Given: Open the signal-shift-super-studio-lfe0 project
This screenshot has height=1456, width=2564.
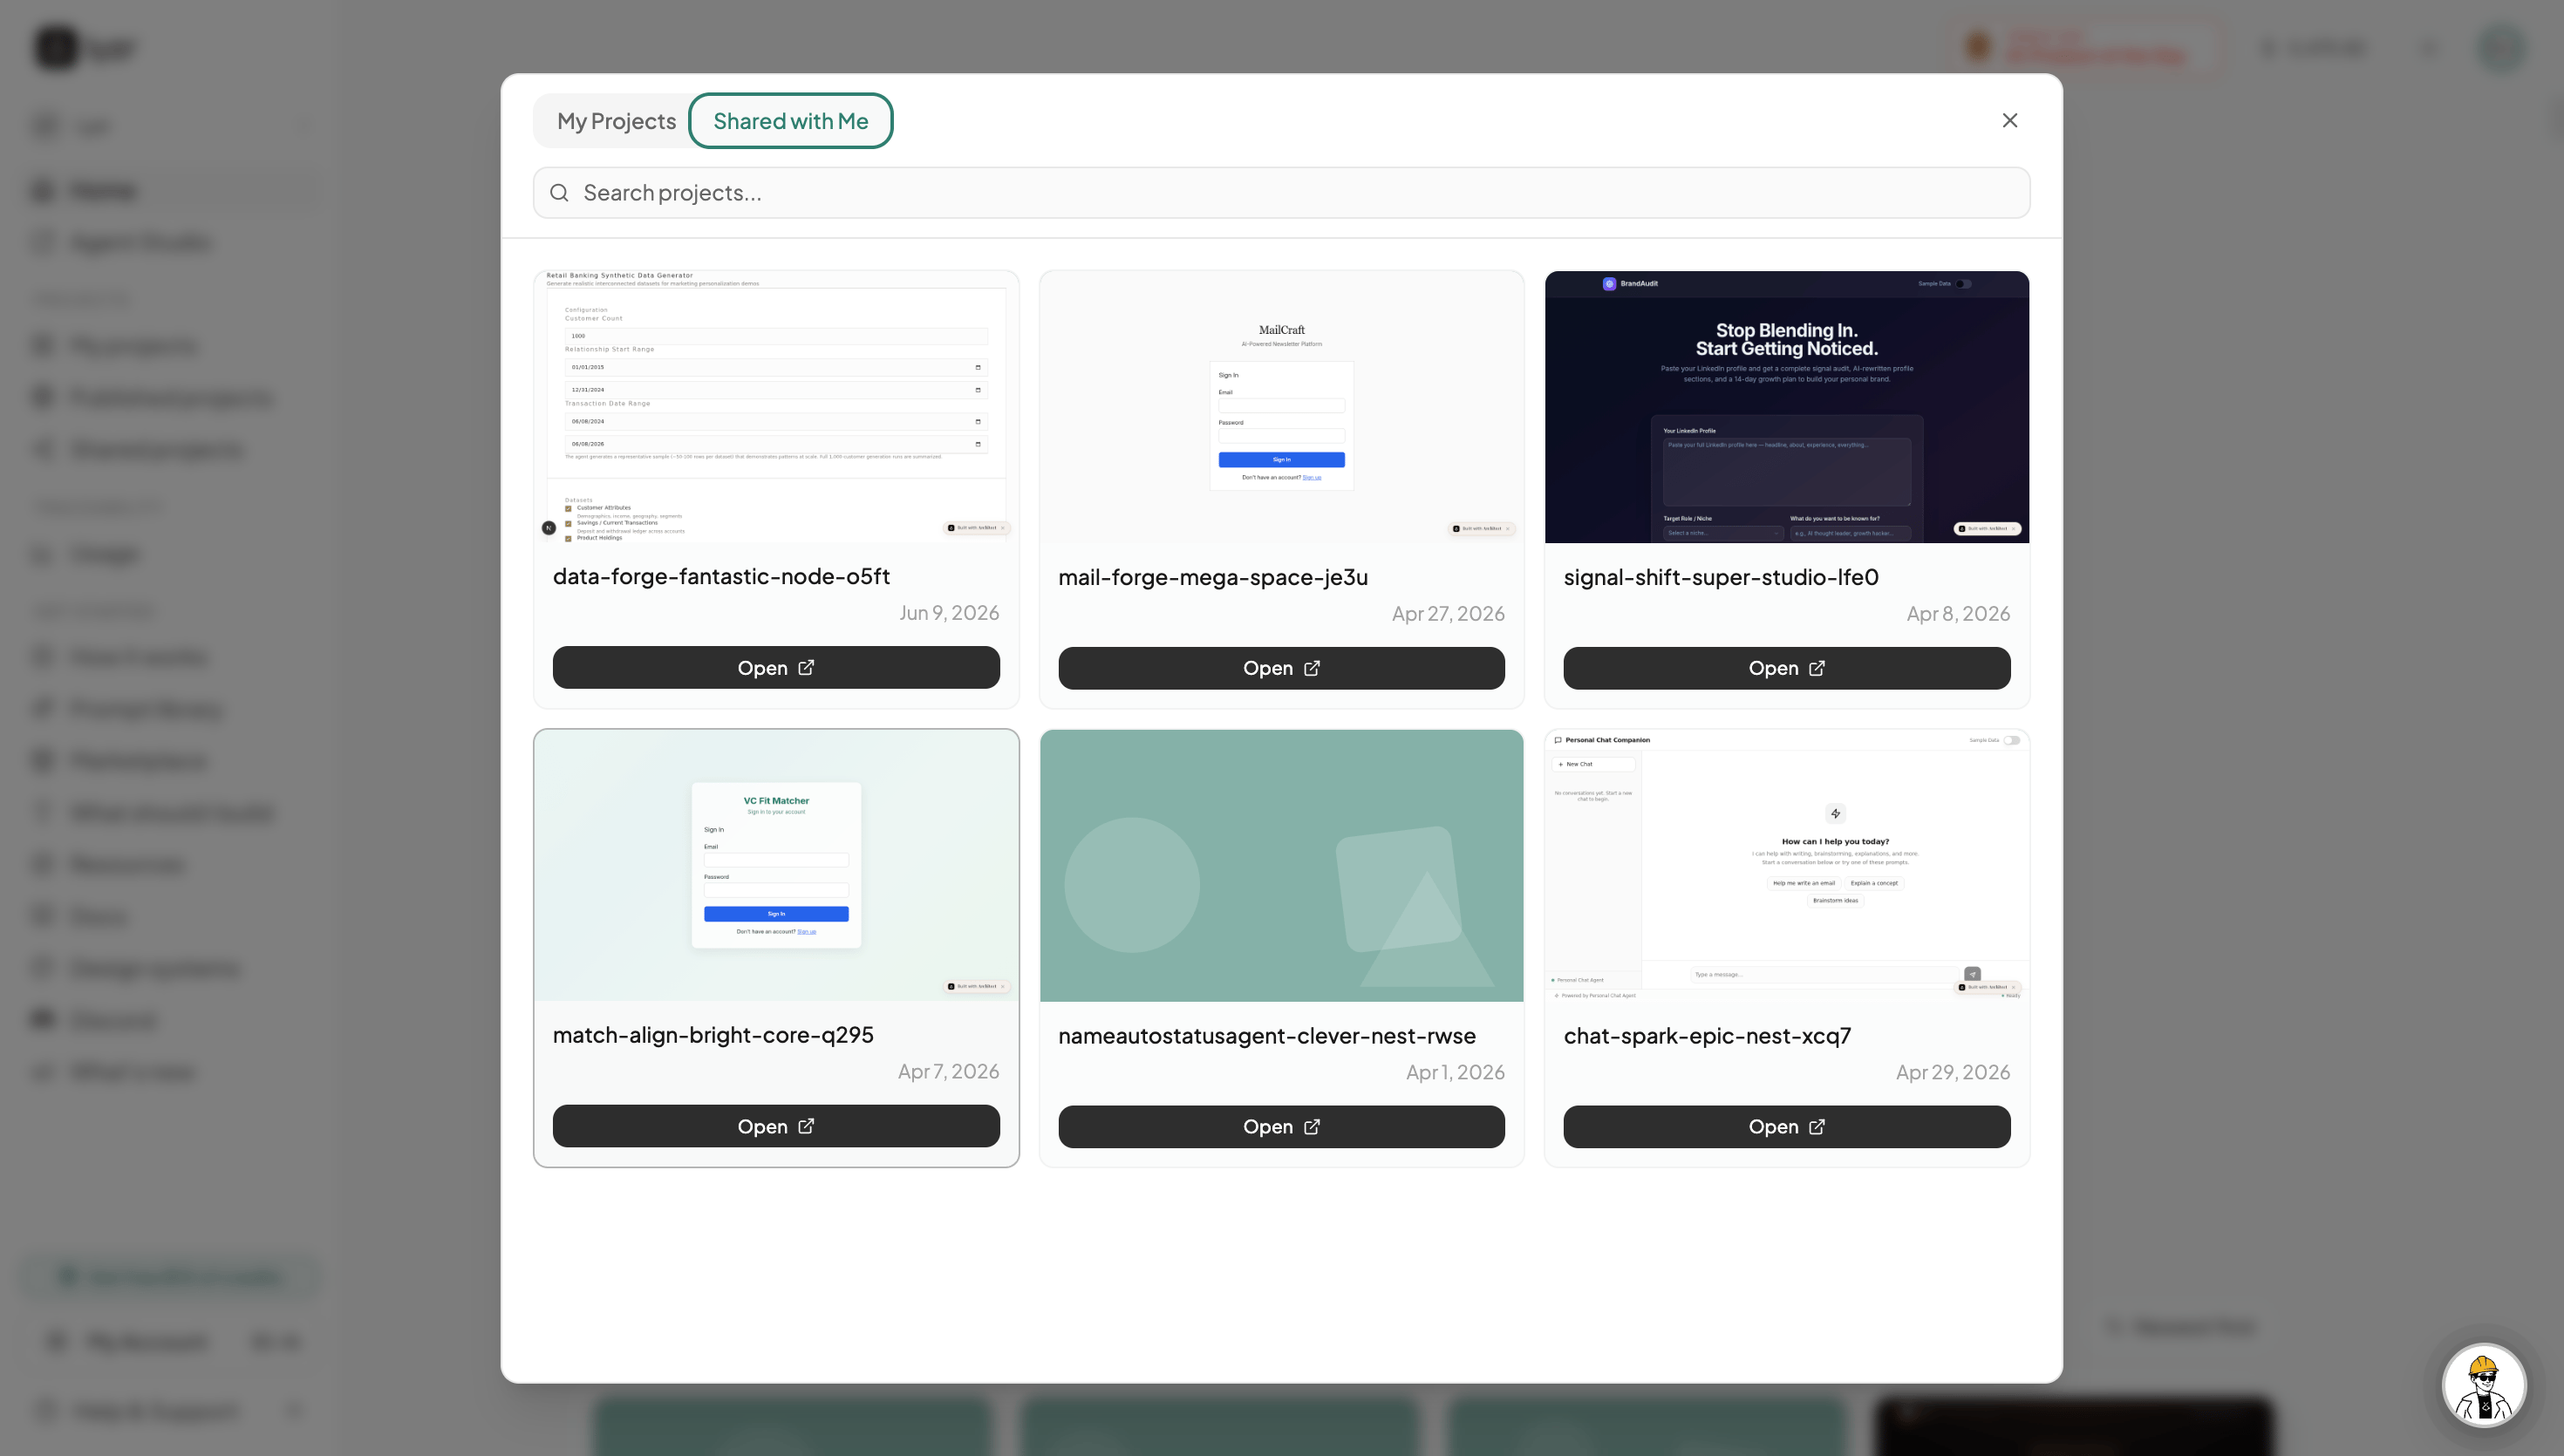Looking at the screenshot, I should click(x=1786, y=668).
